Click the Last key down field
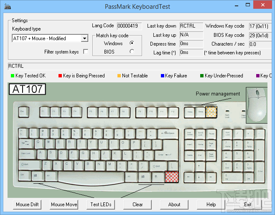Image resolution: width=275 pixels, height=215 pixels. 191,26
